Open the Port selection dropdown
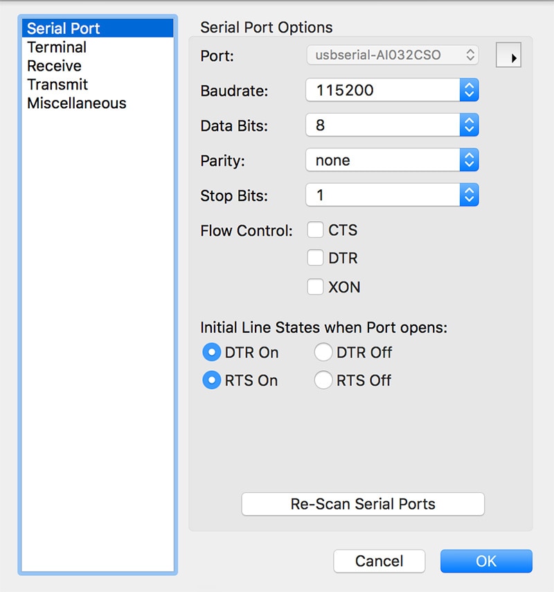The image size is (554, 592). point(393,55)
